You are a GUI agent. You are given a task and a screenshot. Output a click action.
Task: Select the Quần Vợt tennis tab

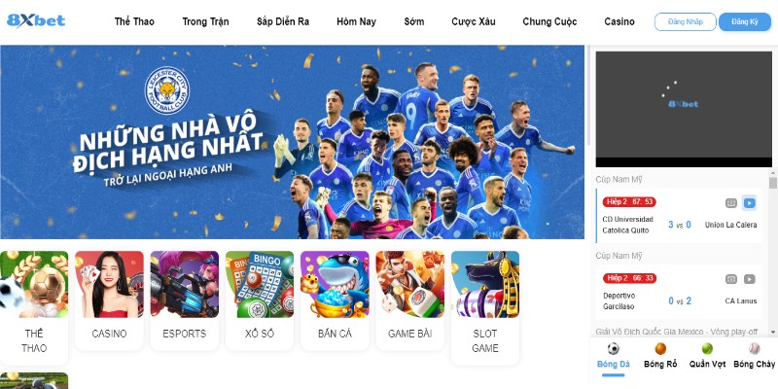(x=707, y=356)
